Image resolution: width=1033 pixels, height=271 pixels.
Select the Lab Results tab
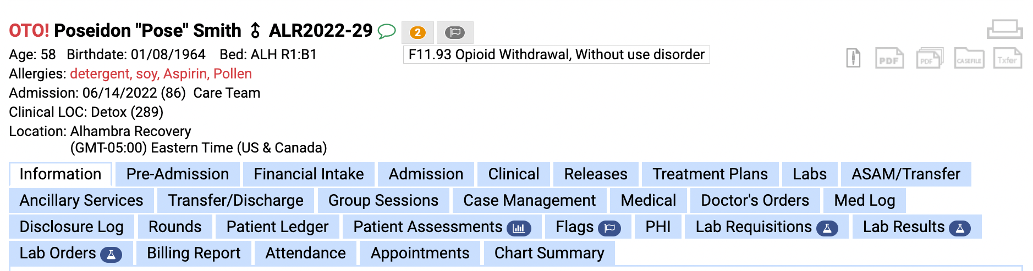(x=916, y=227)
